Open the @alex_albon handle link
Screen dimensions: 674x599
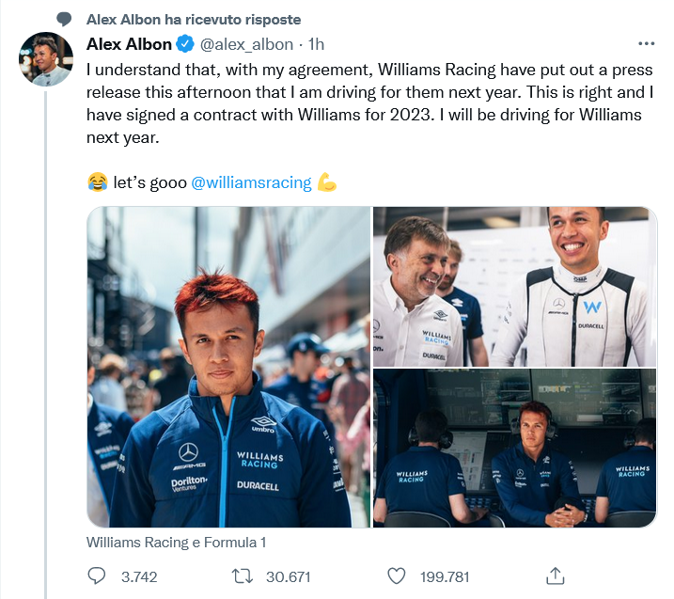(x=246, y=44)
